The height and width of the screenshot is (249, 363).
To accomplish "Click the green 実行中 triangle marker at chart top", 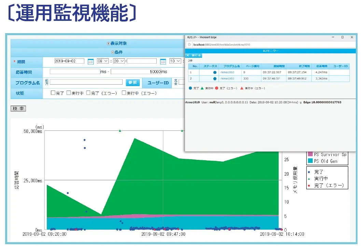I will click(x=120, y=130).
